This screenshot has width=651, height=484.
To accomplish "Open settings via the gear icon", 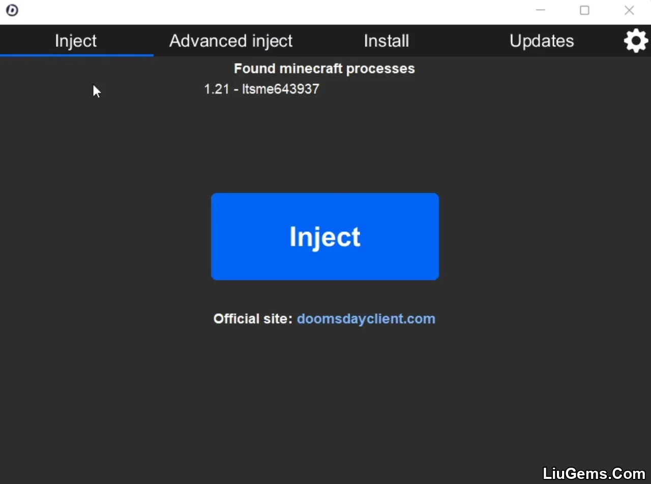I will click(636, 41).
